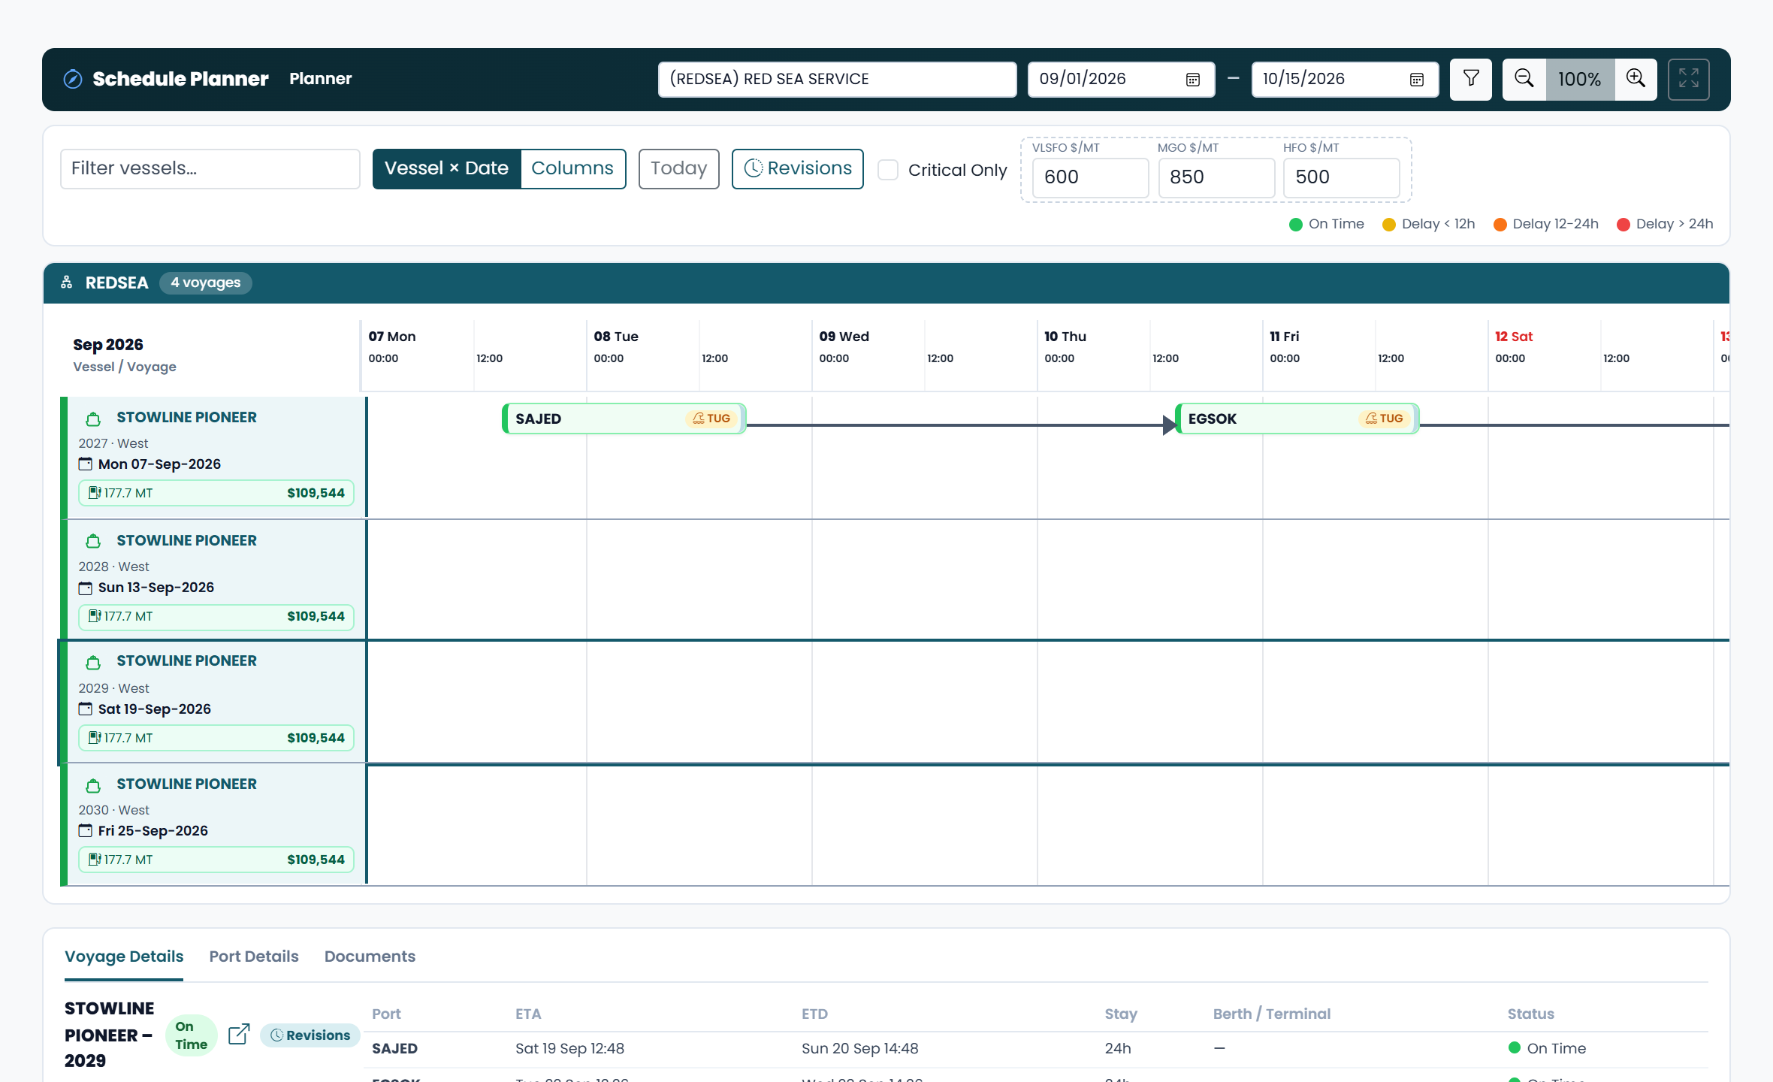This screenshot has height=1082, width=1773.
Task: Click the HFO price field
Action: 1341,177
